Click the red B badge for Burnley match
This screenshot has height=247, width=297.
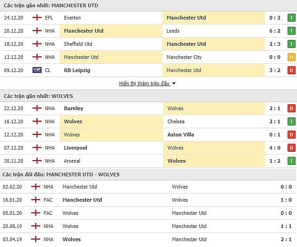[291, 108]
